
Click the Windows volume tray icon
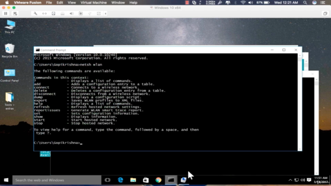tap(303, 180)
